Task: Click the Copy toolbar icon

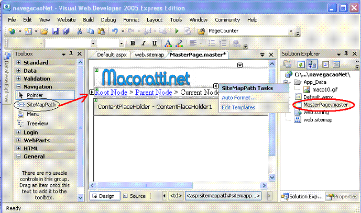Action: (x=90, y=31)
